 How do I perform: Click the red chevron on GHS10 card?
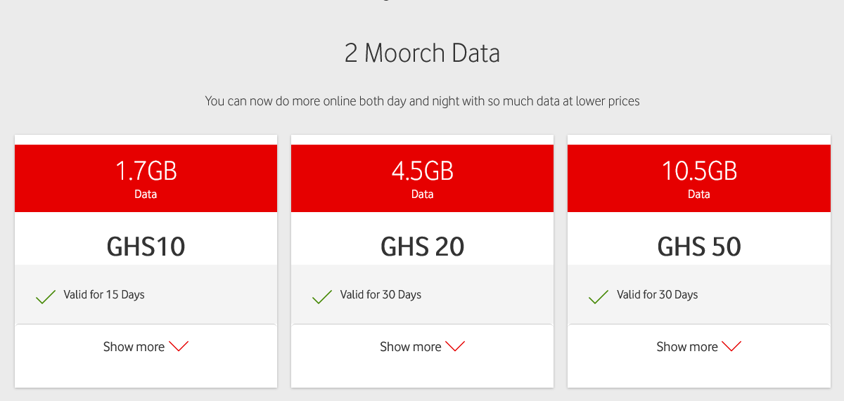(179, 346)
